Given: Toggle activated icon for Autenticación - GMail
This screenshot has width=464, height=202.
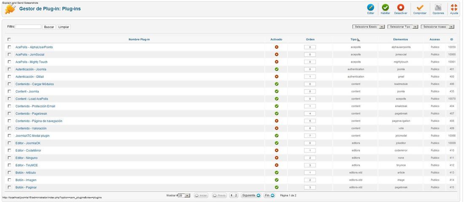Looking at the screenshot, I should 276,76.
